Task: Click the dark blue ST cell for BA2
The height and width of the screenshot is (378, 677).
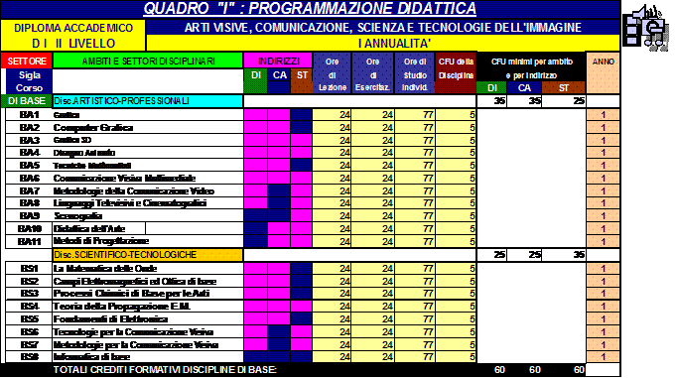Action: 302,127
